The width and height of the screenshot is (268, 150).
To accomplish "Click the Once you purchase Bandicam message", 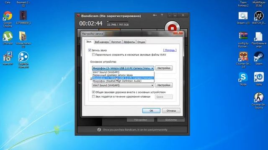I will (x=135, y=130).
